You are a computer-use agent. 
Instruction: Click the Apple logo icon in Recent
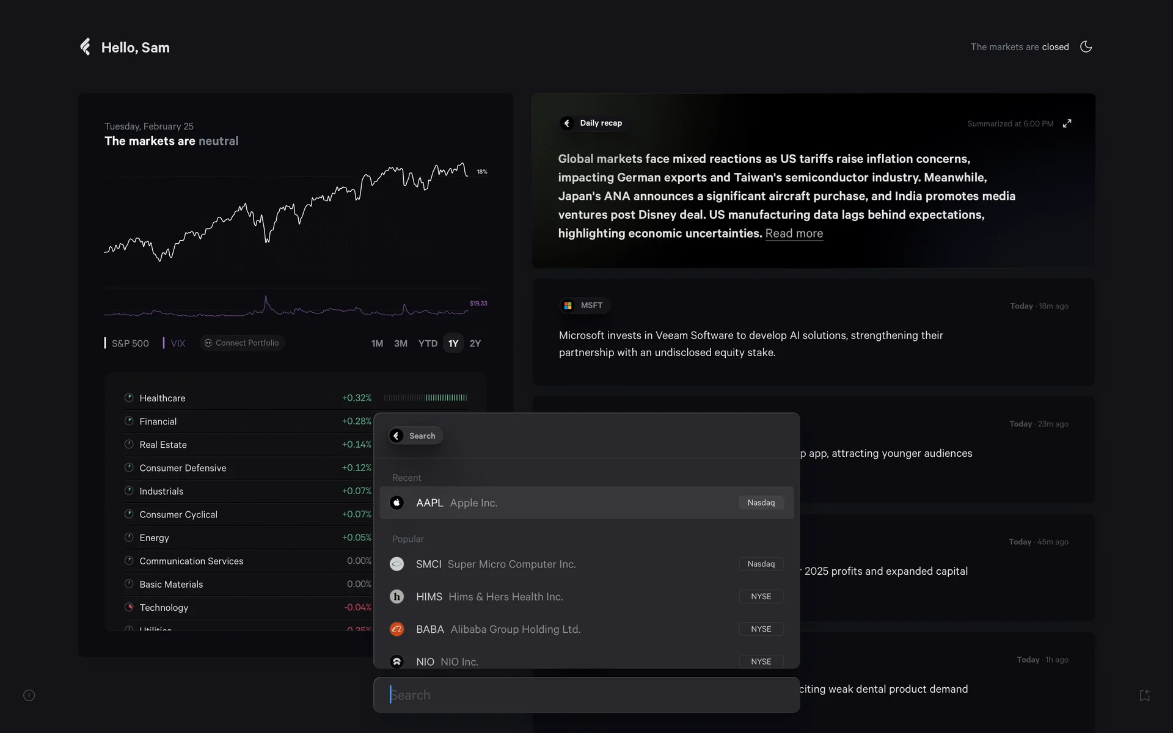(397, 503)
